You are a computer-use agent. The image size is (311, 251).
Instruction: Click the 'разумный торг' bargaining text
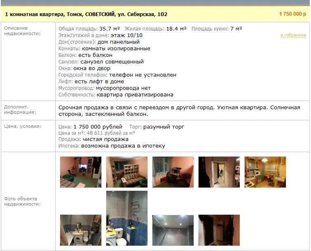coord(164,127)
